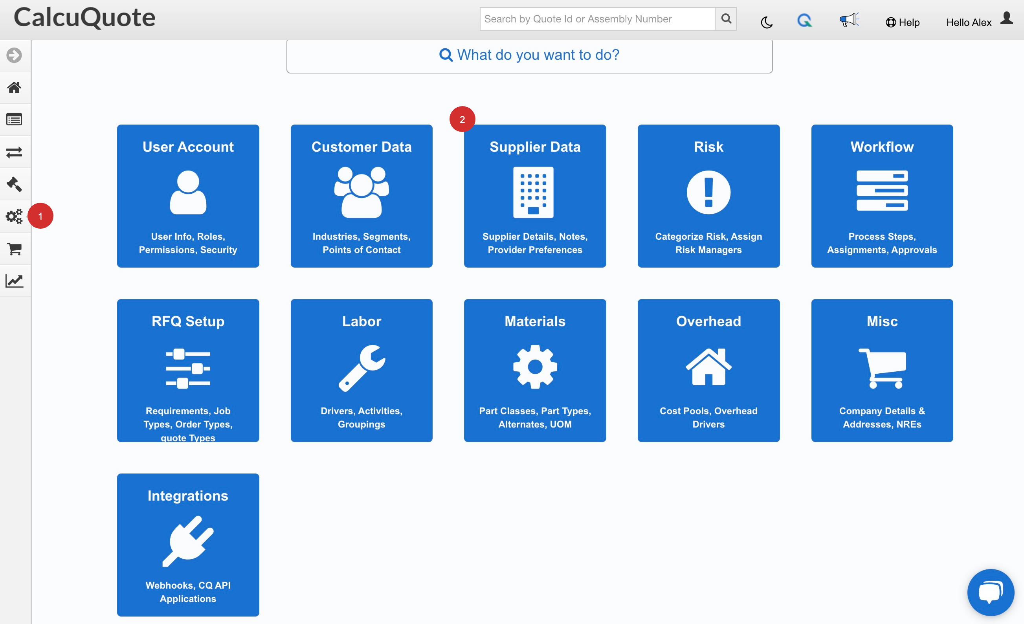The height and width of the screenshot is (624, 1024).
Task: Open the Overhead tile
Action: tap(708, 371)
